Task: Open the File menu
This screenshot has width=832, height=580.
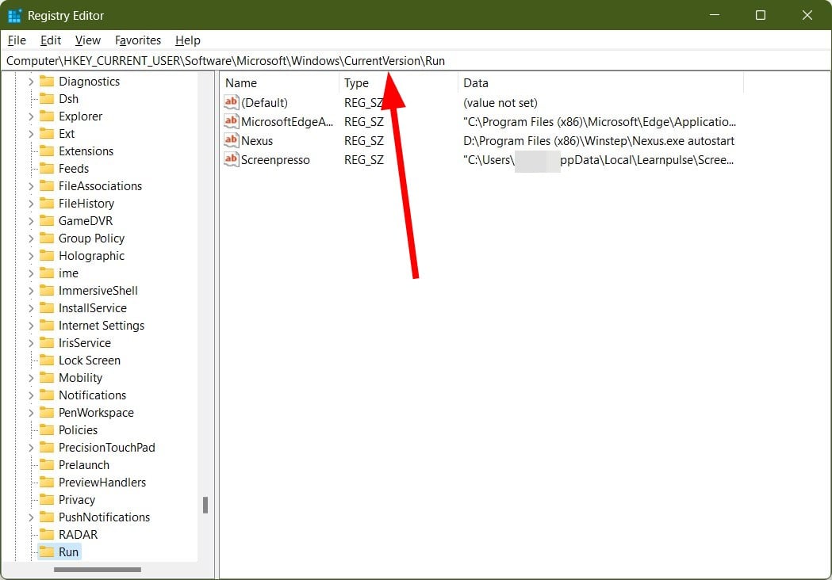Action: click(16, 40)
